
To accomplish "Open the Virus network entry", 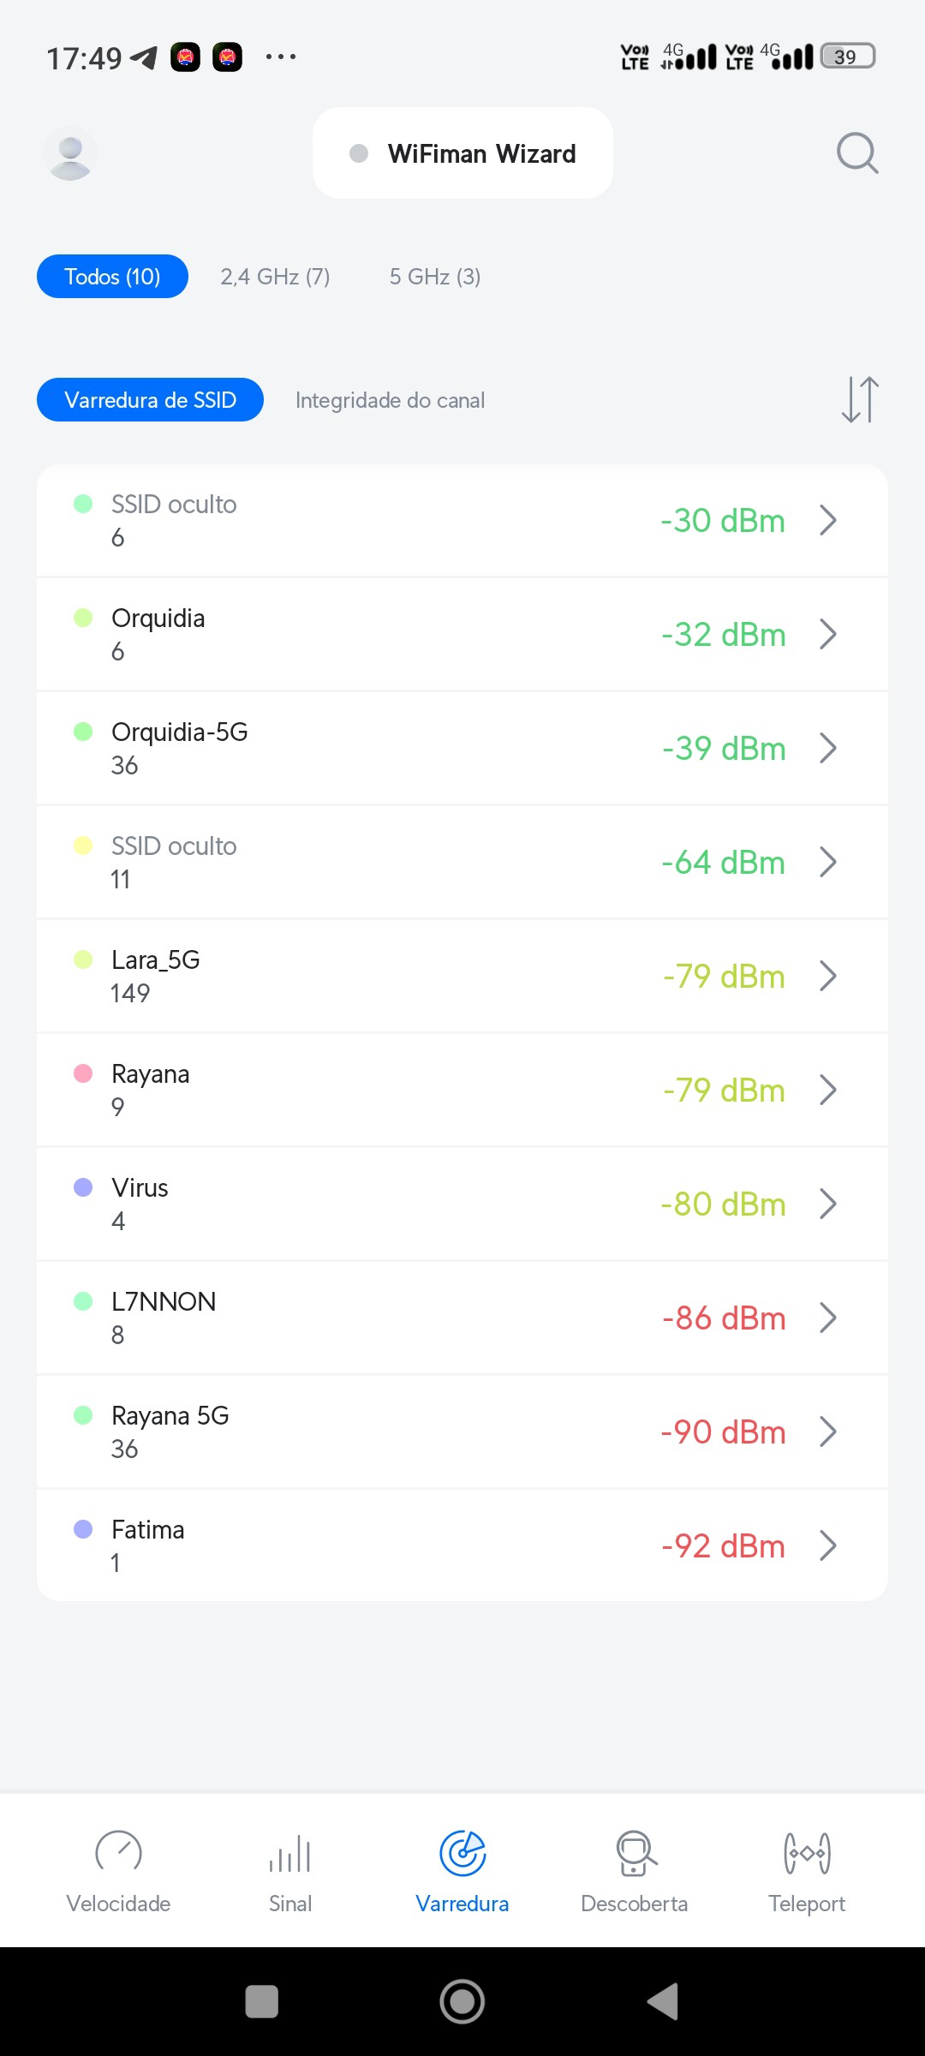I will coord(428,1204).
